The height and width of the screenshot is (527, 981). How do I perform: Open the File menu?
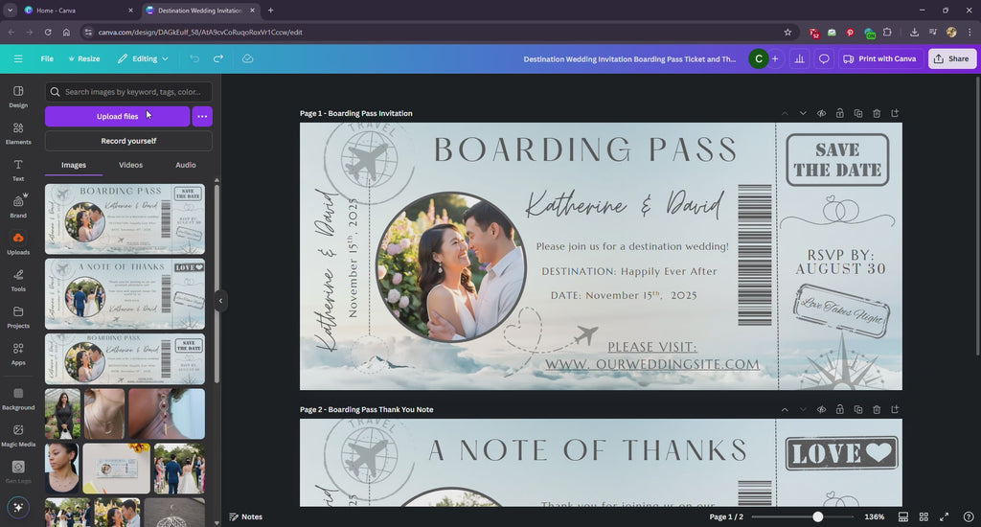click(x=47, y=58)
